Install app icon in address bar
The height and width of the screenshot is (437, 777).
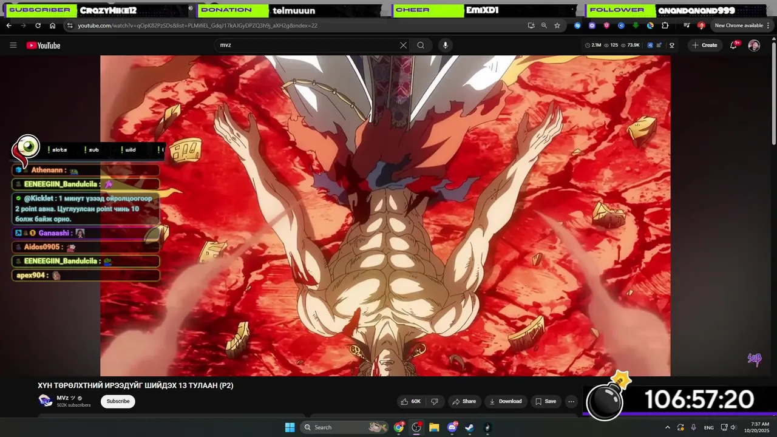click(x=531, y=25)
